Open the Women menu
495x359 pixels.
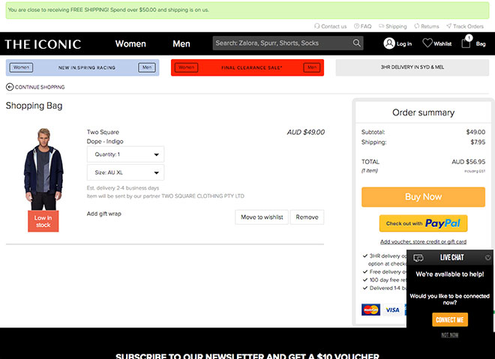pos(130,44)
